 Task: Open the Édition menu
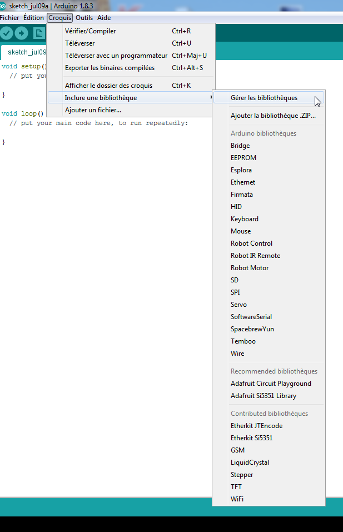click(33, 18)
